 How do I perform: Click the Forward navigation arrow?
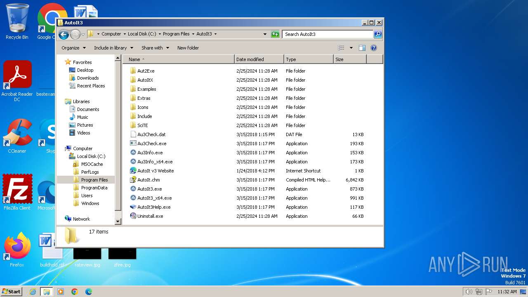75,35
